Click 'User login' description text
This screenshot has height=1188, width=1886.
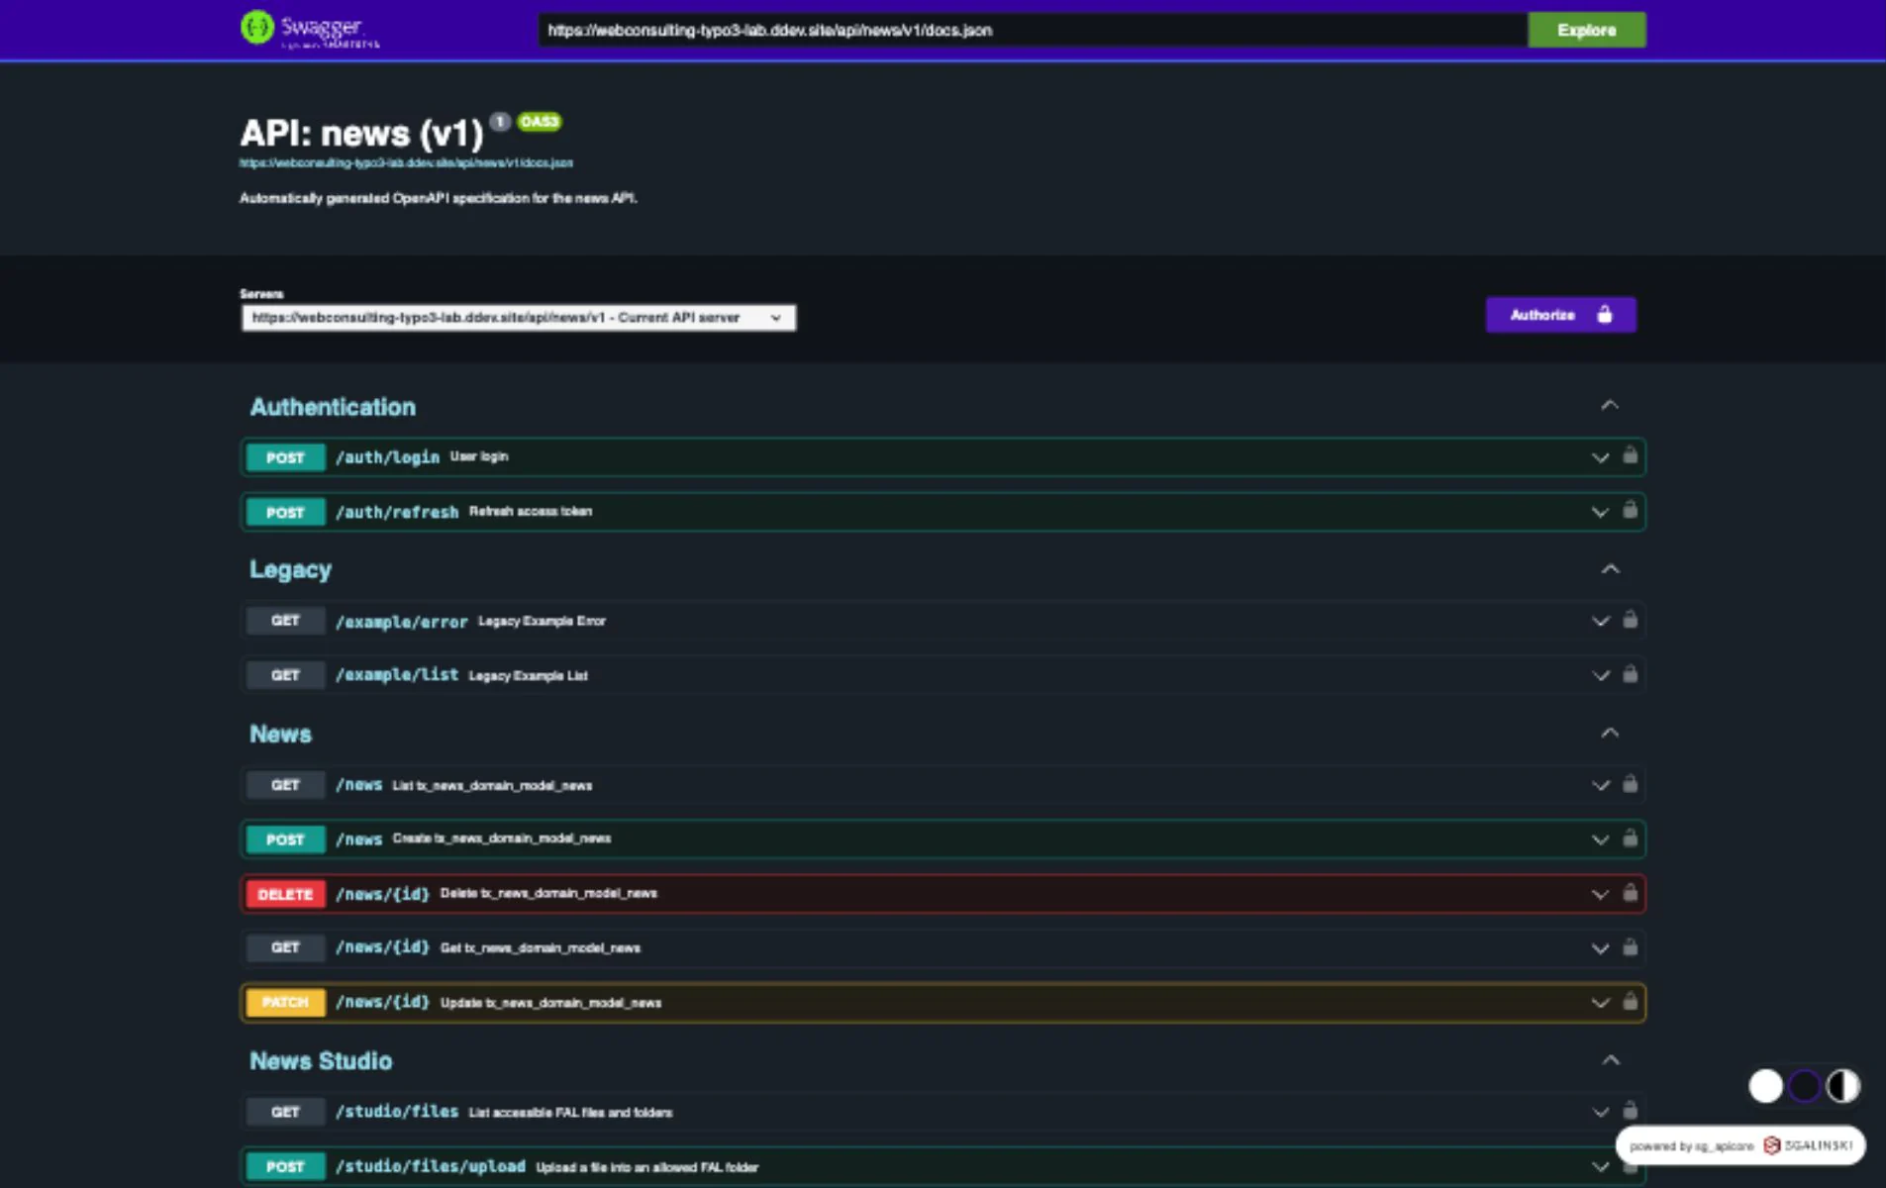pyautogui.click(x=479, y=456)
